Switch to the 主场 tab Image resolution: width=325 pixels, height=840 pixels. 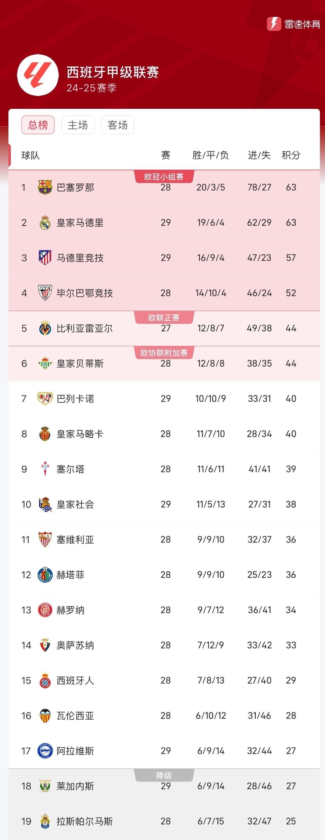[x=78, y=125]
